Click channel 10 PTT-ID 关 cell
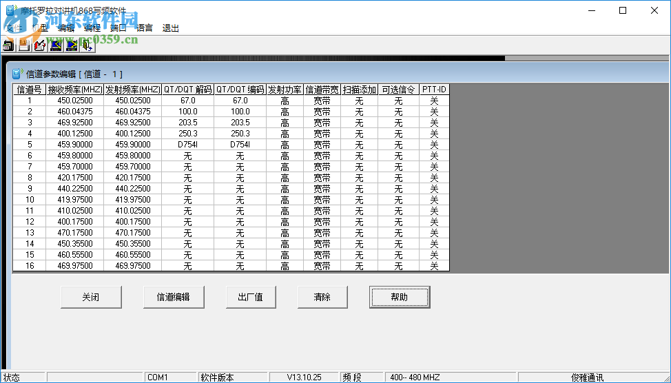This screenshot has width=671, height=383. tap(434, 200)
